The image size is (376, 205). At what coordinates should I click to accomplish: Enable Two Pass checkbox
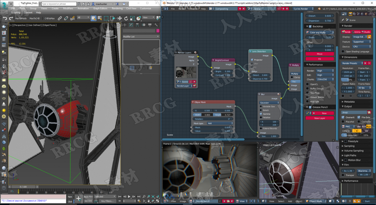(x=308, y=93)
